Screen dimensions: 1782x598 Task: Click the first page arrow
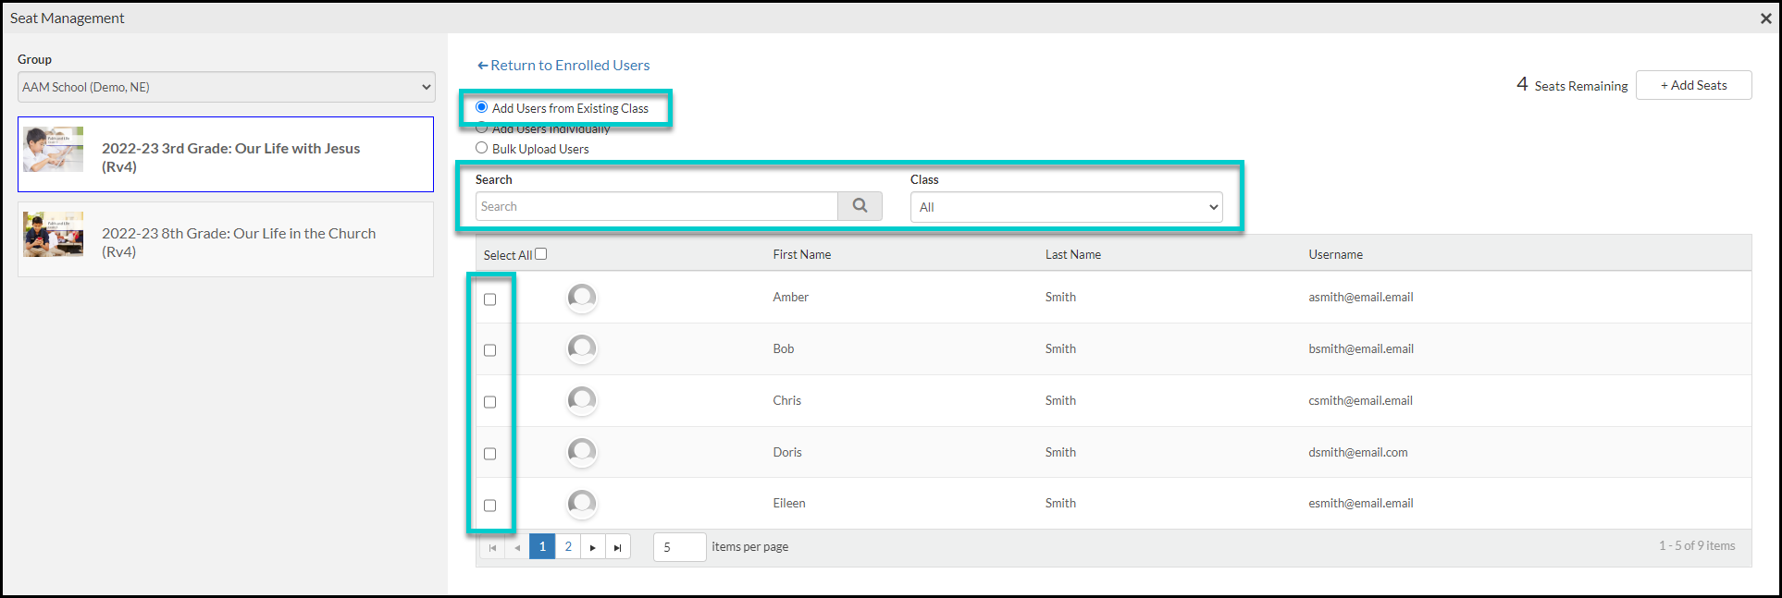pyautogui.click(x=492, y=547)
